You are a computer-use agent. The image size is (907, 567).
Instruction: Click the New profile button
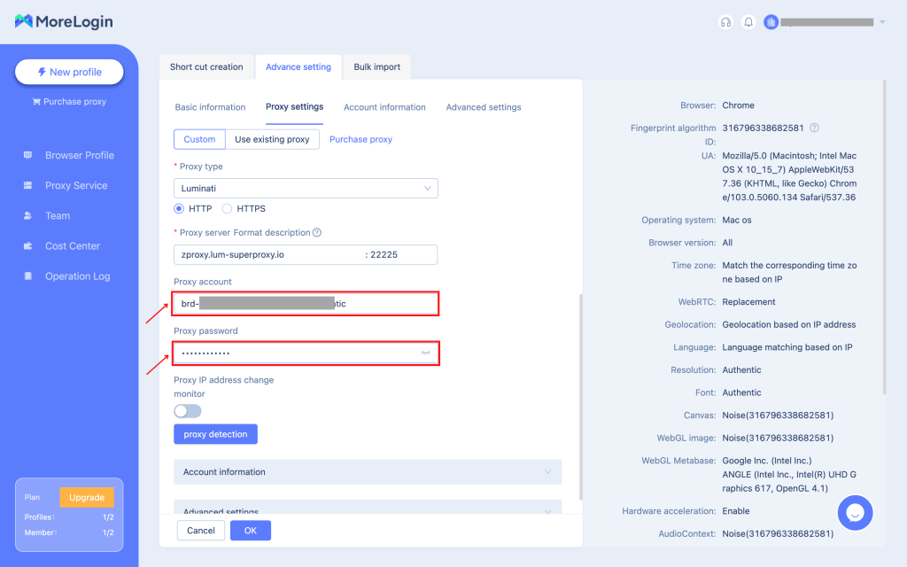point(69,72)
